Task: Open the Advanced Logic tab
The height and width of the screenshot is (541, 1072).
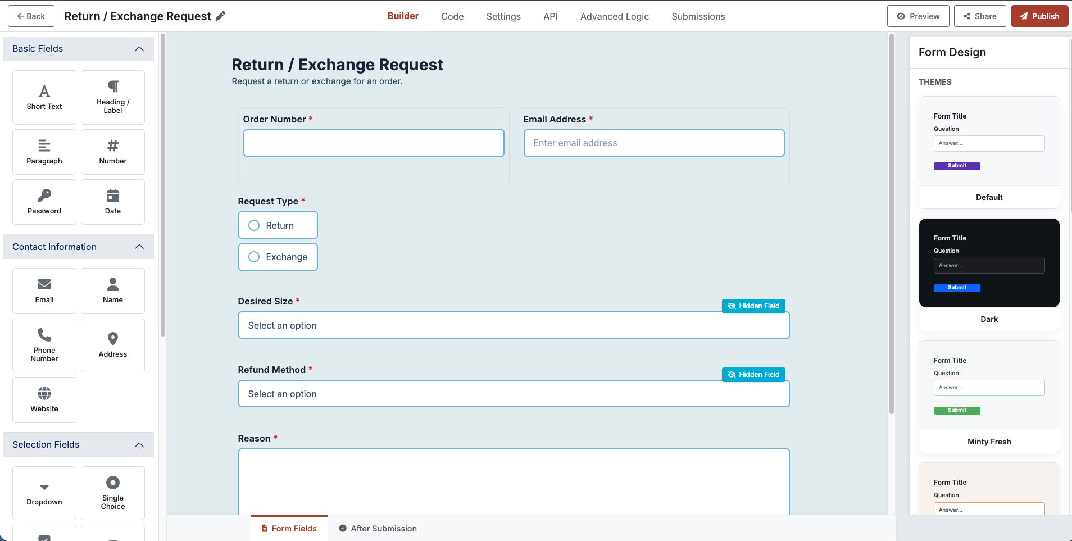Action: (614, 16)
